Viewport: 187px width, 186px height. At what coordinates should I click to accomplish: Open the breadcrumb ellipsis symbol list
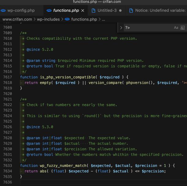point(103,19)
